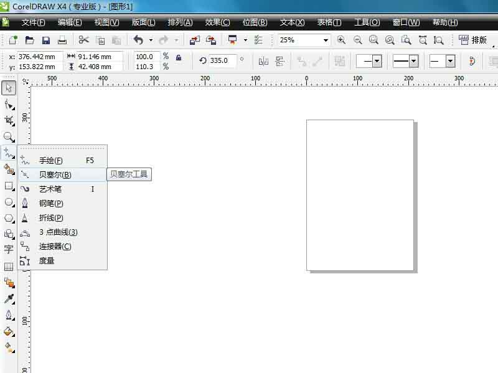Click the x position field 376.442 mm
This screenshot has width=498, height=373.
[x=39, y=57]
